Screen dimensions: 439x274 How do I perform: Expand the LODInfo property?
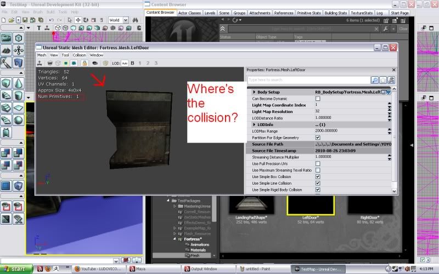click(x=254, y=125)
